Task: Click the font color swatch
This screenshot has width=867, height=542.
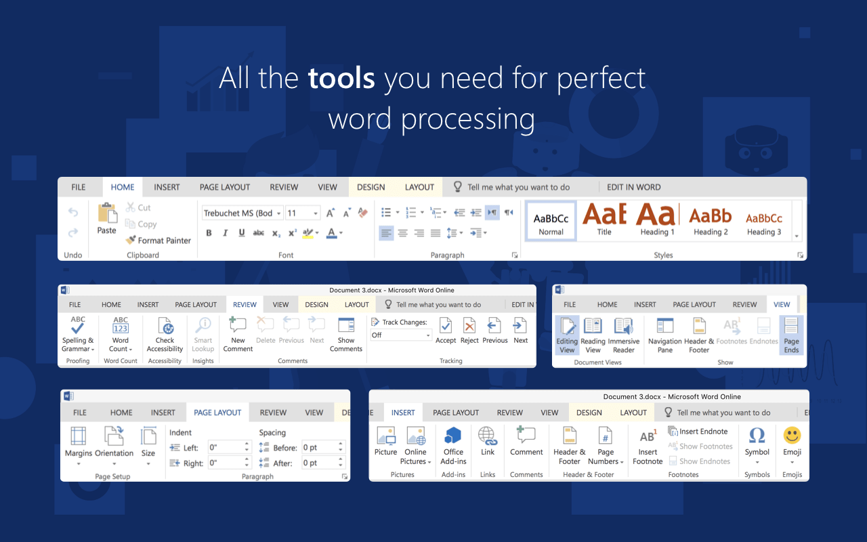Action: (331, 233)
